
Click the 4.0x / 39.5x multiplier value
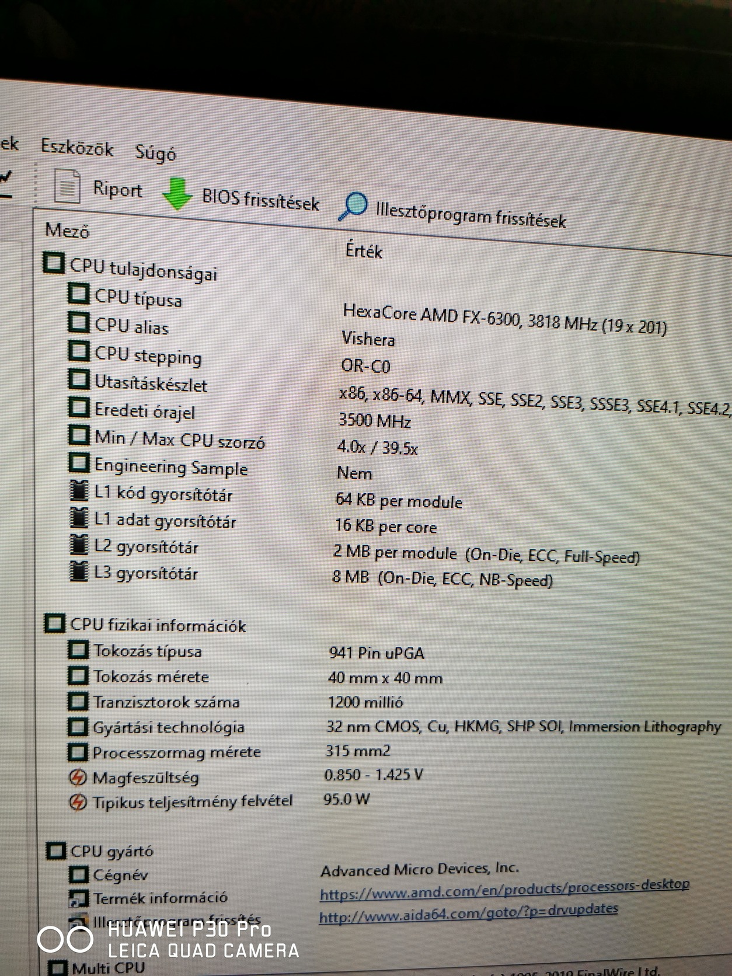pos(378,448)
